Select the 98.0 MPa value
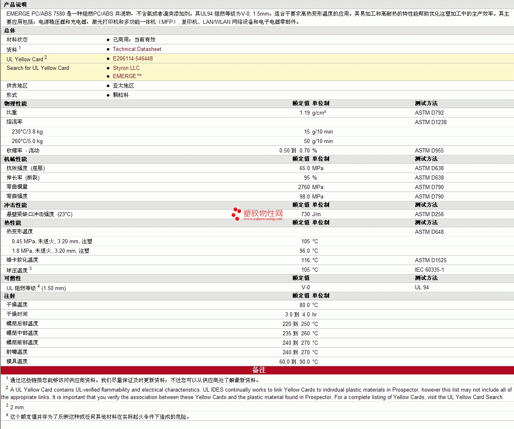The width and height of the screenshot is (514, 429). pyautogui.click(x=311, y=196)
